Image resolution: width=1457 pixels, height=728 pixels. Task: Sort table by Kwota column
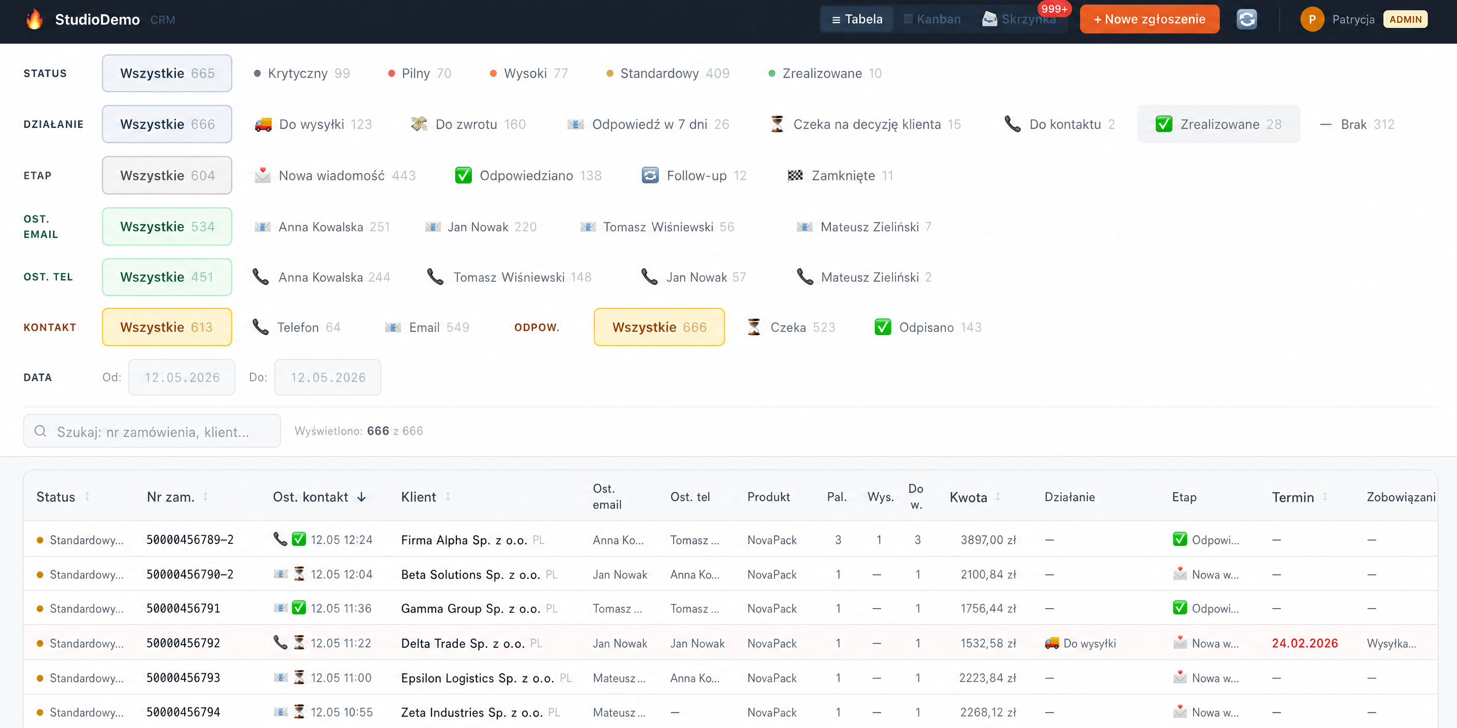[975, 497]
